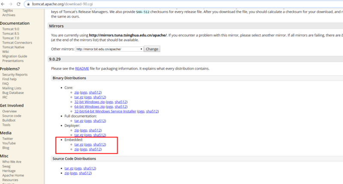This screenshot has height=184, width=343.
Task: Open sha512 for Embedded tar.gz
Action: (x=99, y=144)
